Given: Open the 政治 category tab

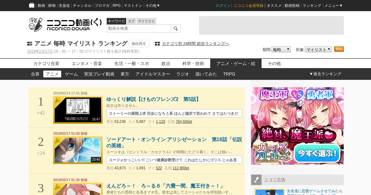Looking at the screenshot, I should pos(166,63).
